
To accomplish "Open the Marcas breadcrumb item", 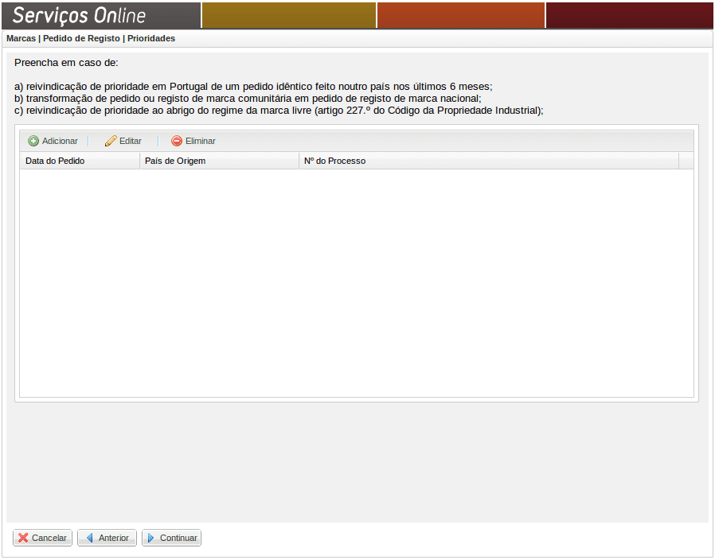I will coord(21,38).
